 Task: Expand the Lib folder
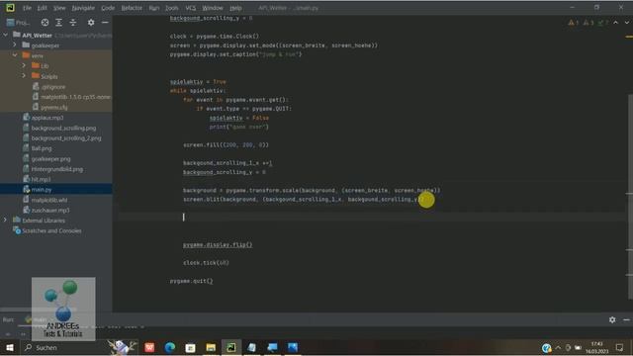pos(24,65)
